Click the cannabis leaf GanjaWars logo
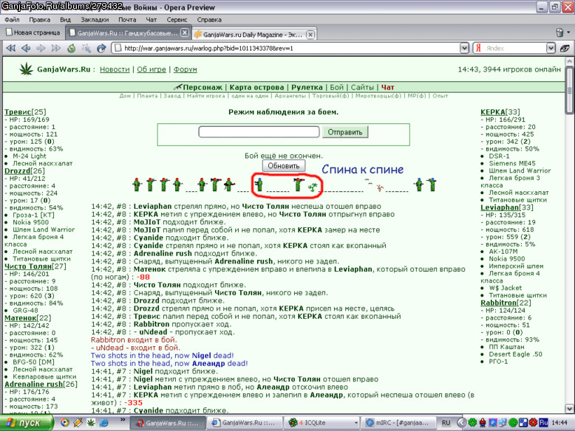The width and height of the screenshot is (575, 431). coord(26,69)
